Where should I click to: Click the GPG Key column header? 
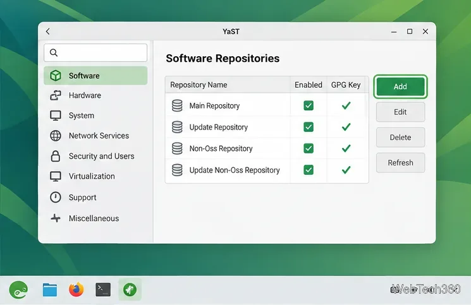[x=346, y=85]
